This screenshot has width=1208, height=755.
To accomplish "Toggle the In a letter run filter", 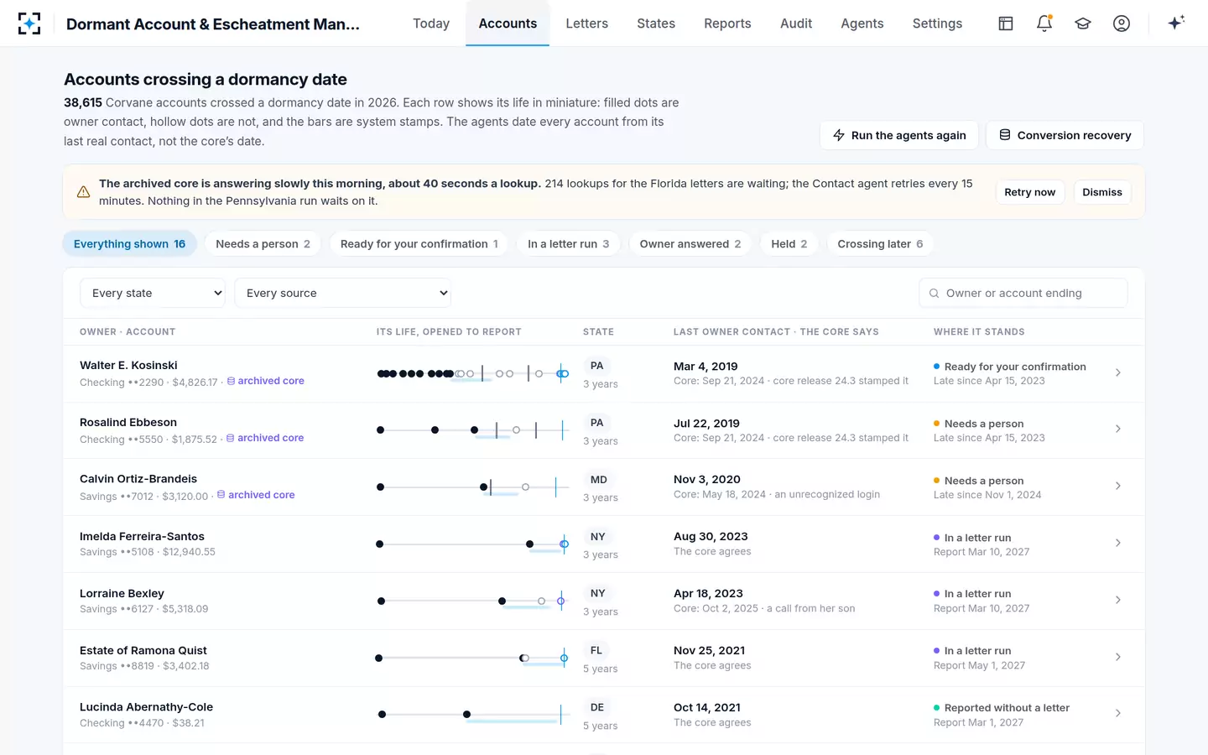I will point(569,244).
